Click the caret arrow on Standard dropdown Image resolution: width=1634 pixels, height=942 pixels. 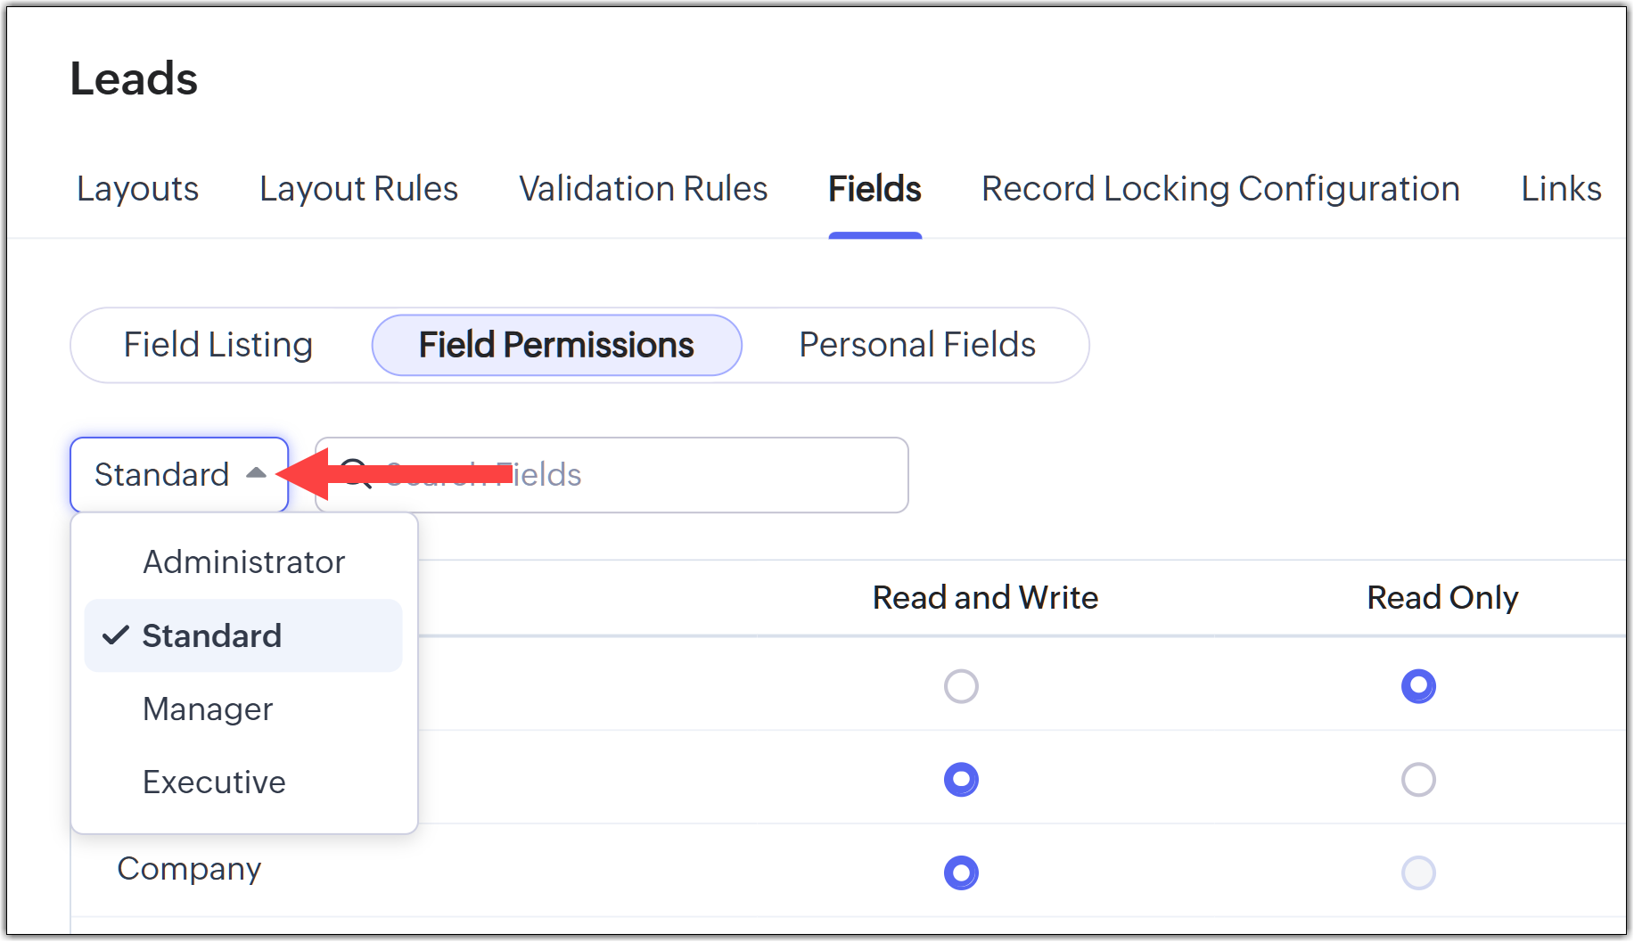[257, 473]
